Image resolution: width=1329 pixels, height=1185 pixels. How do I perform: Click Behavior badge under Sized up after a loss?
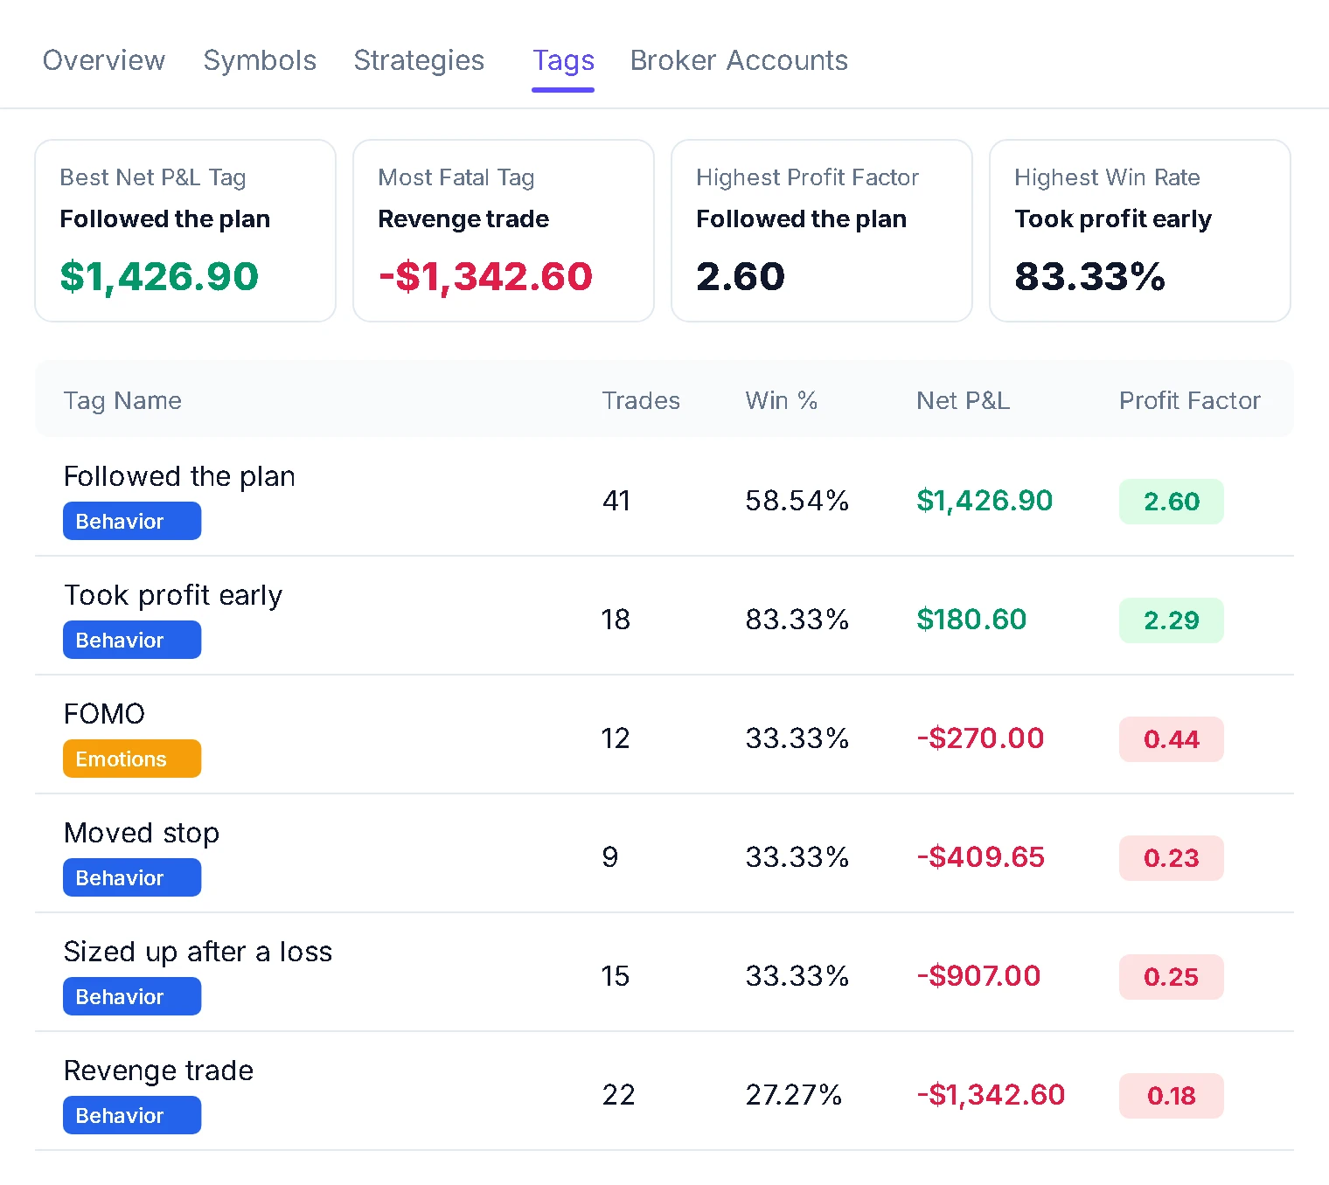(132, 996)
